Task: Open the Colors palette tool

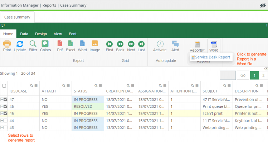Action: coord(45,44)
